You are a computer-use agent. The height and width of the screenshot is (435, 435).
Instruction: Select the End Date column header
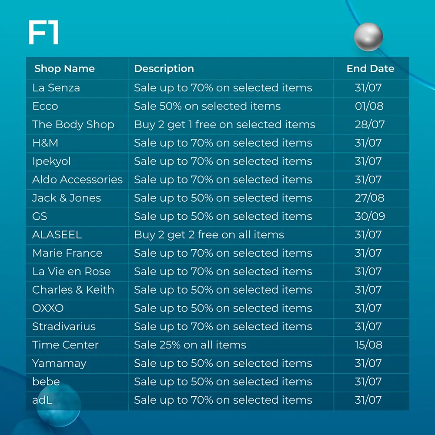click(370, 69)
